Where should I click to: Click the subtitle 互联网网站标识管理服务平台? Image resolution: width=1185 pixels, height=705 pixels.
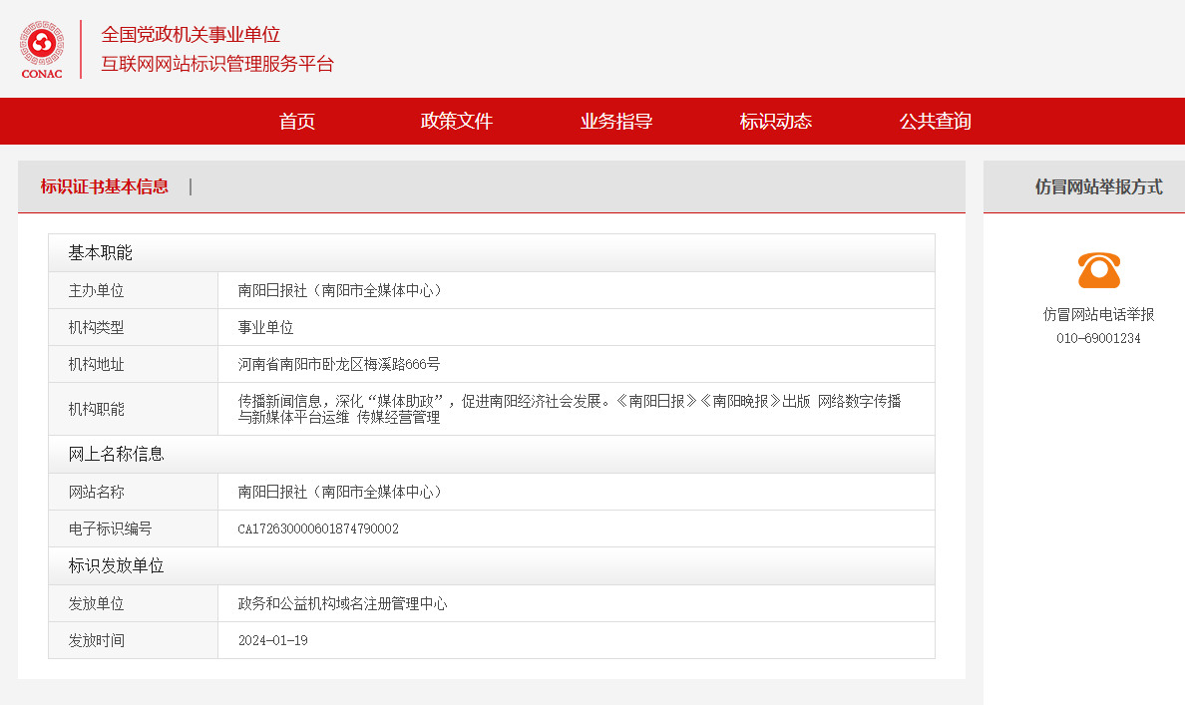(217, 64)
